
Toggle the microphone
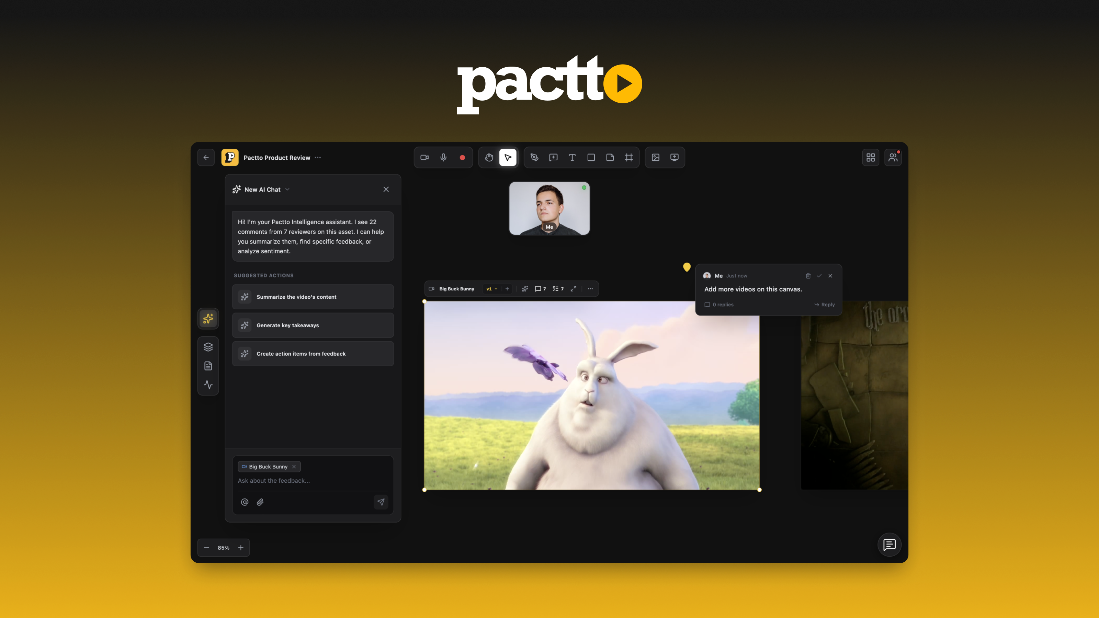click(x=443, y=157)
